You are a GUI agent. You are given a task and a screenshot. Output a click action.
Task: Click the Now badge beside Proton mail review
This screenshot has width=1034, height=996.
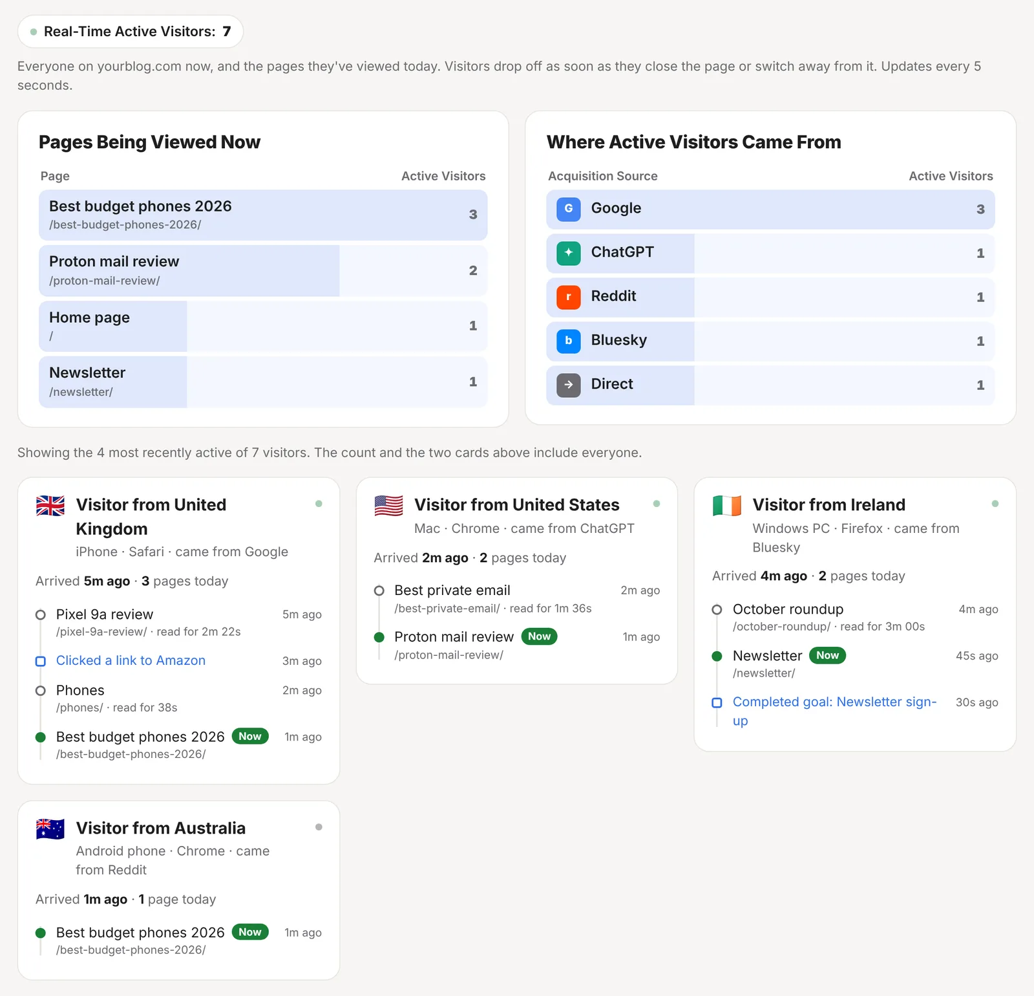point(539,636)
